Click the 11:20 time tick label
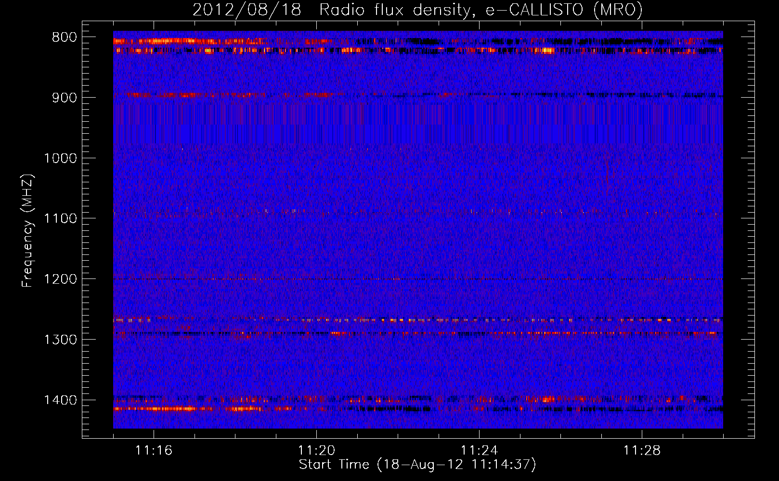Viewport: 779px width, 481px height. [316, 451]
